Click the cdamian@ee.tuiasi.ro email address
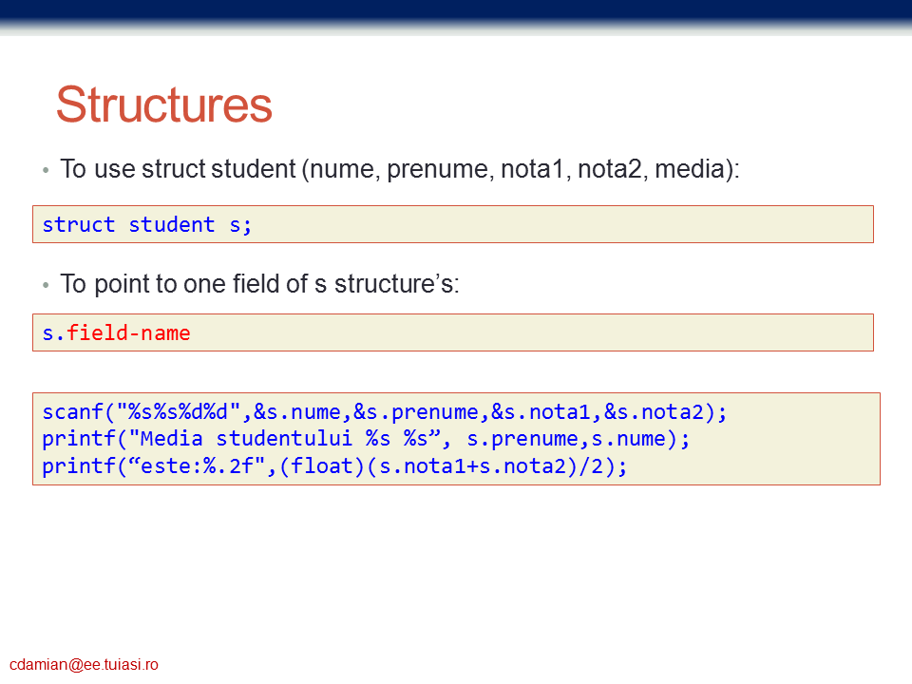 [84, 665]
